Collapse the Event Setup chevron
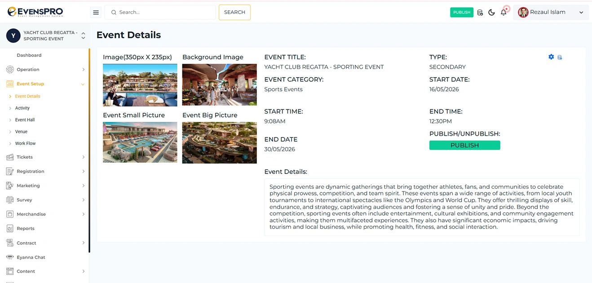 (83, 84)
